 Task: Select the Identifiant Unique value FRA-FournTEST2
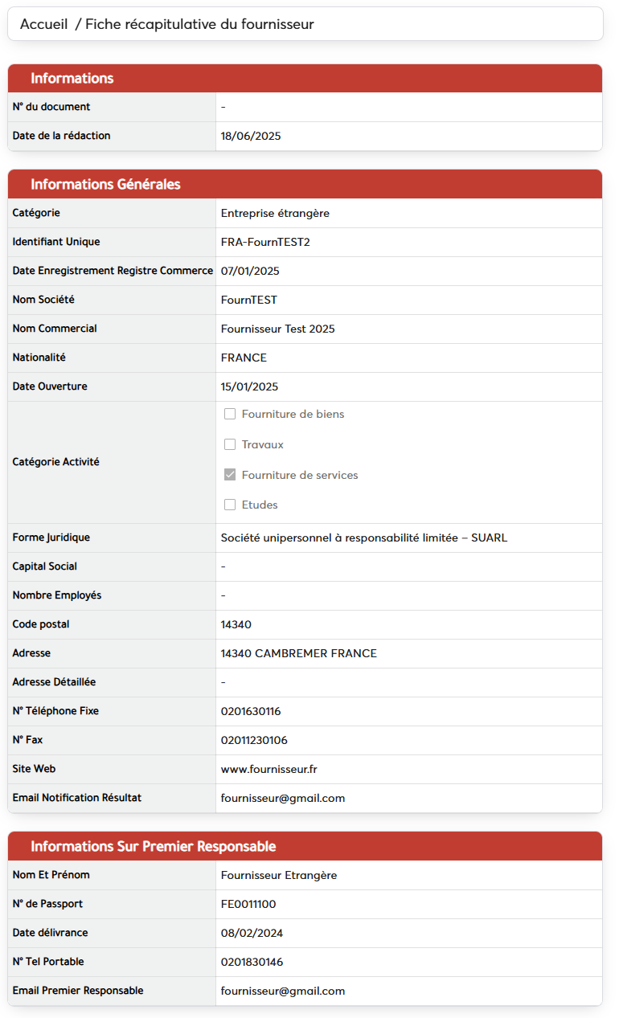264,242
